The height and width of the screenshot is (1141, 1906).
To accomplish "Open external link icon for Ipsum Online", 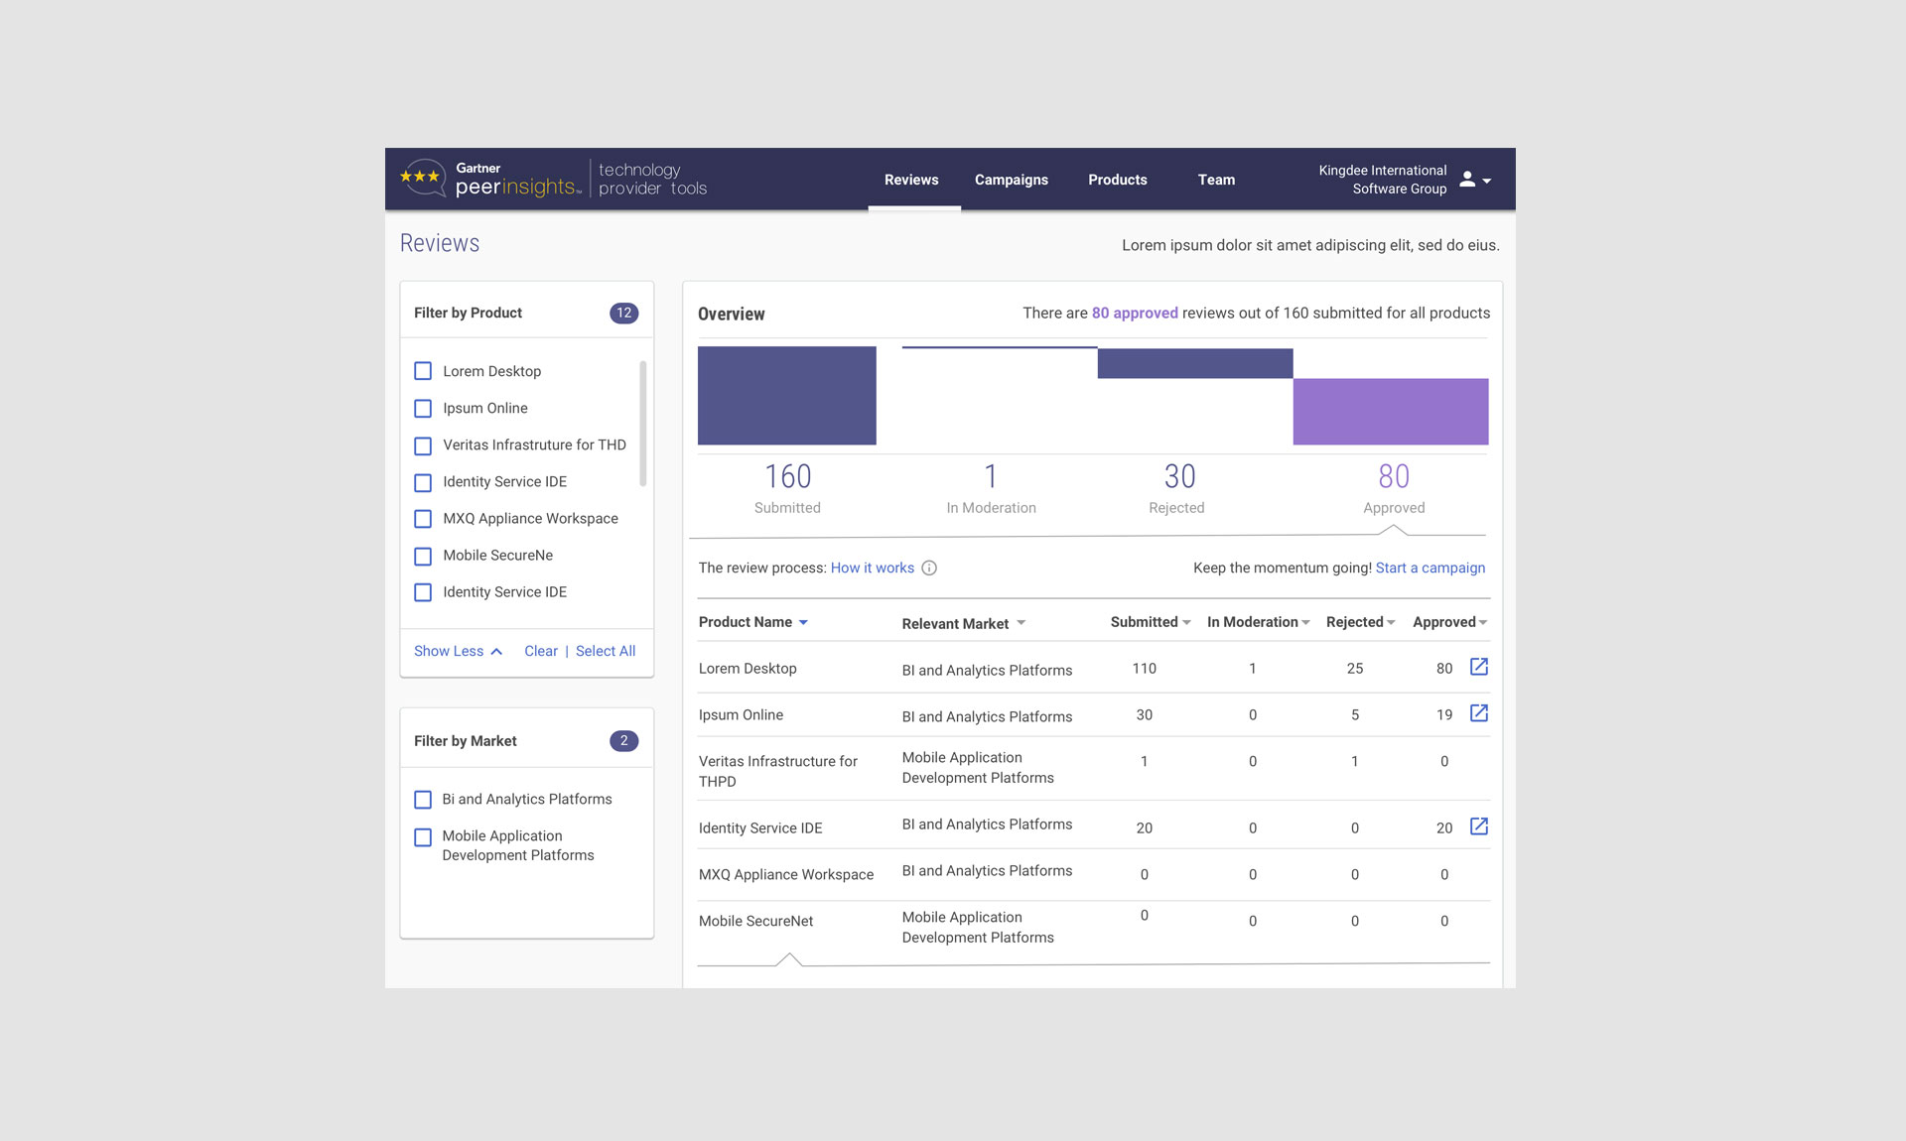I will pos(1478,713).
